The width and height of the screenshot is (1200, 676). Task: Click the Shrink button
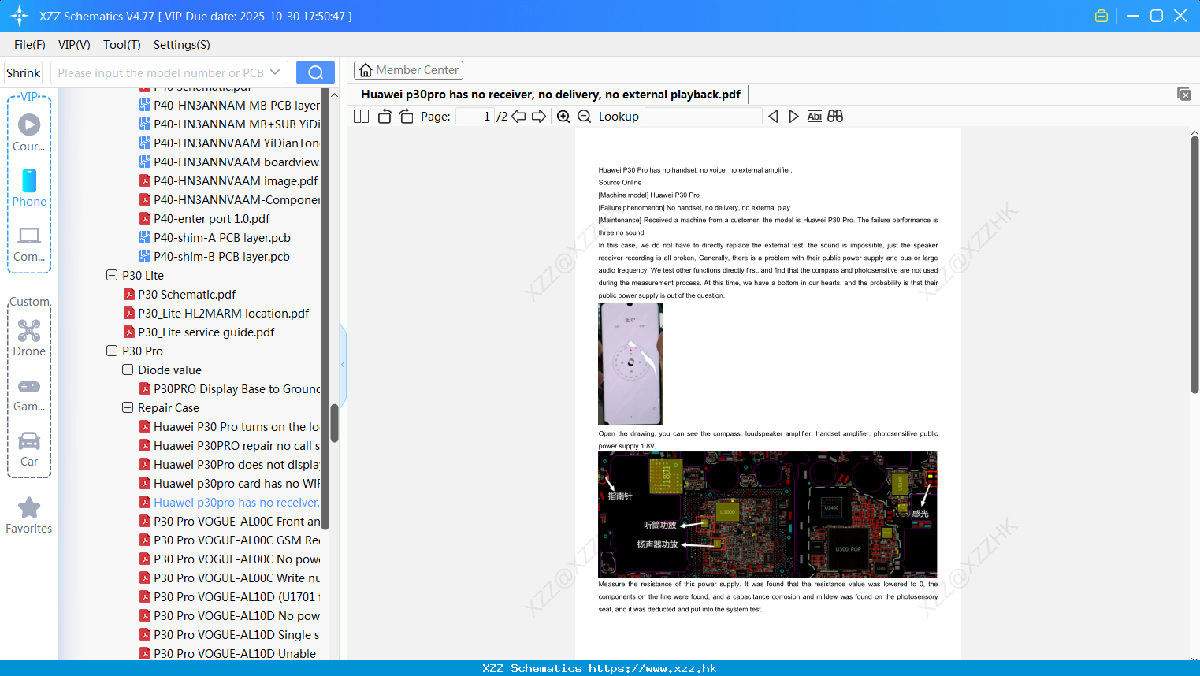24,72
